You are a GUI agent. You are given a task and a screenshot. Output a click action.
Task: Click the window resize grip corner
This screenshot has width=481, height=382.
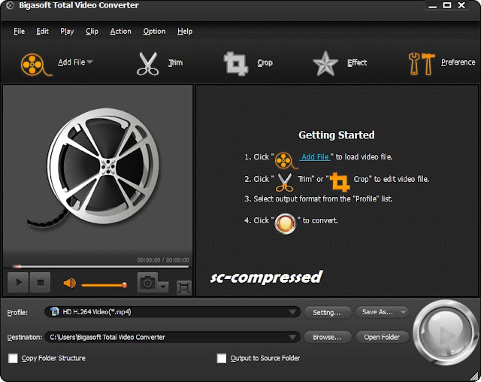click(x=475, y=376)
